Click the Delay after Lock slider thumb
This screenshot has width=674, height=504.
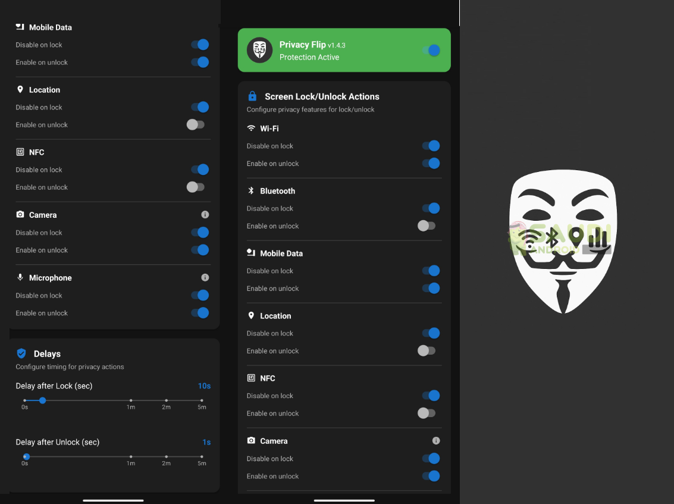(x=43, y=400)
